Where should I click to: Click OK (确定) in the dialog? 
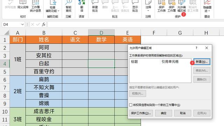click(163, 113)
